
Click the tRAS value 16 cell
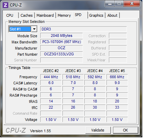pos(73,101)
